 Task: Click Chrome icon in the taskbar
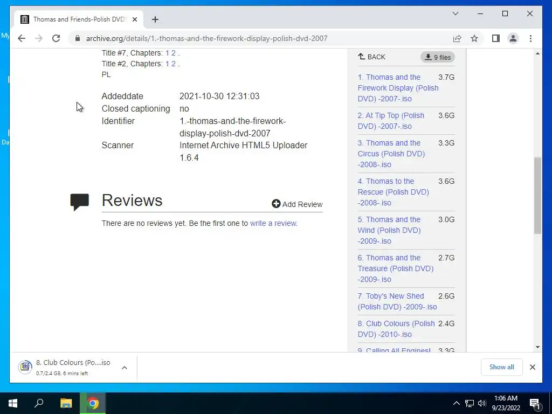[93, 403]
